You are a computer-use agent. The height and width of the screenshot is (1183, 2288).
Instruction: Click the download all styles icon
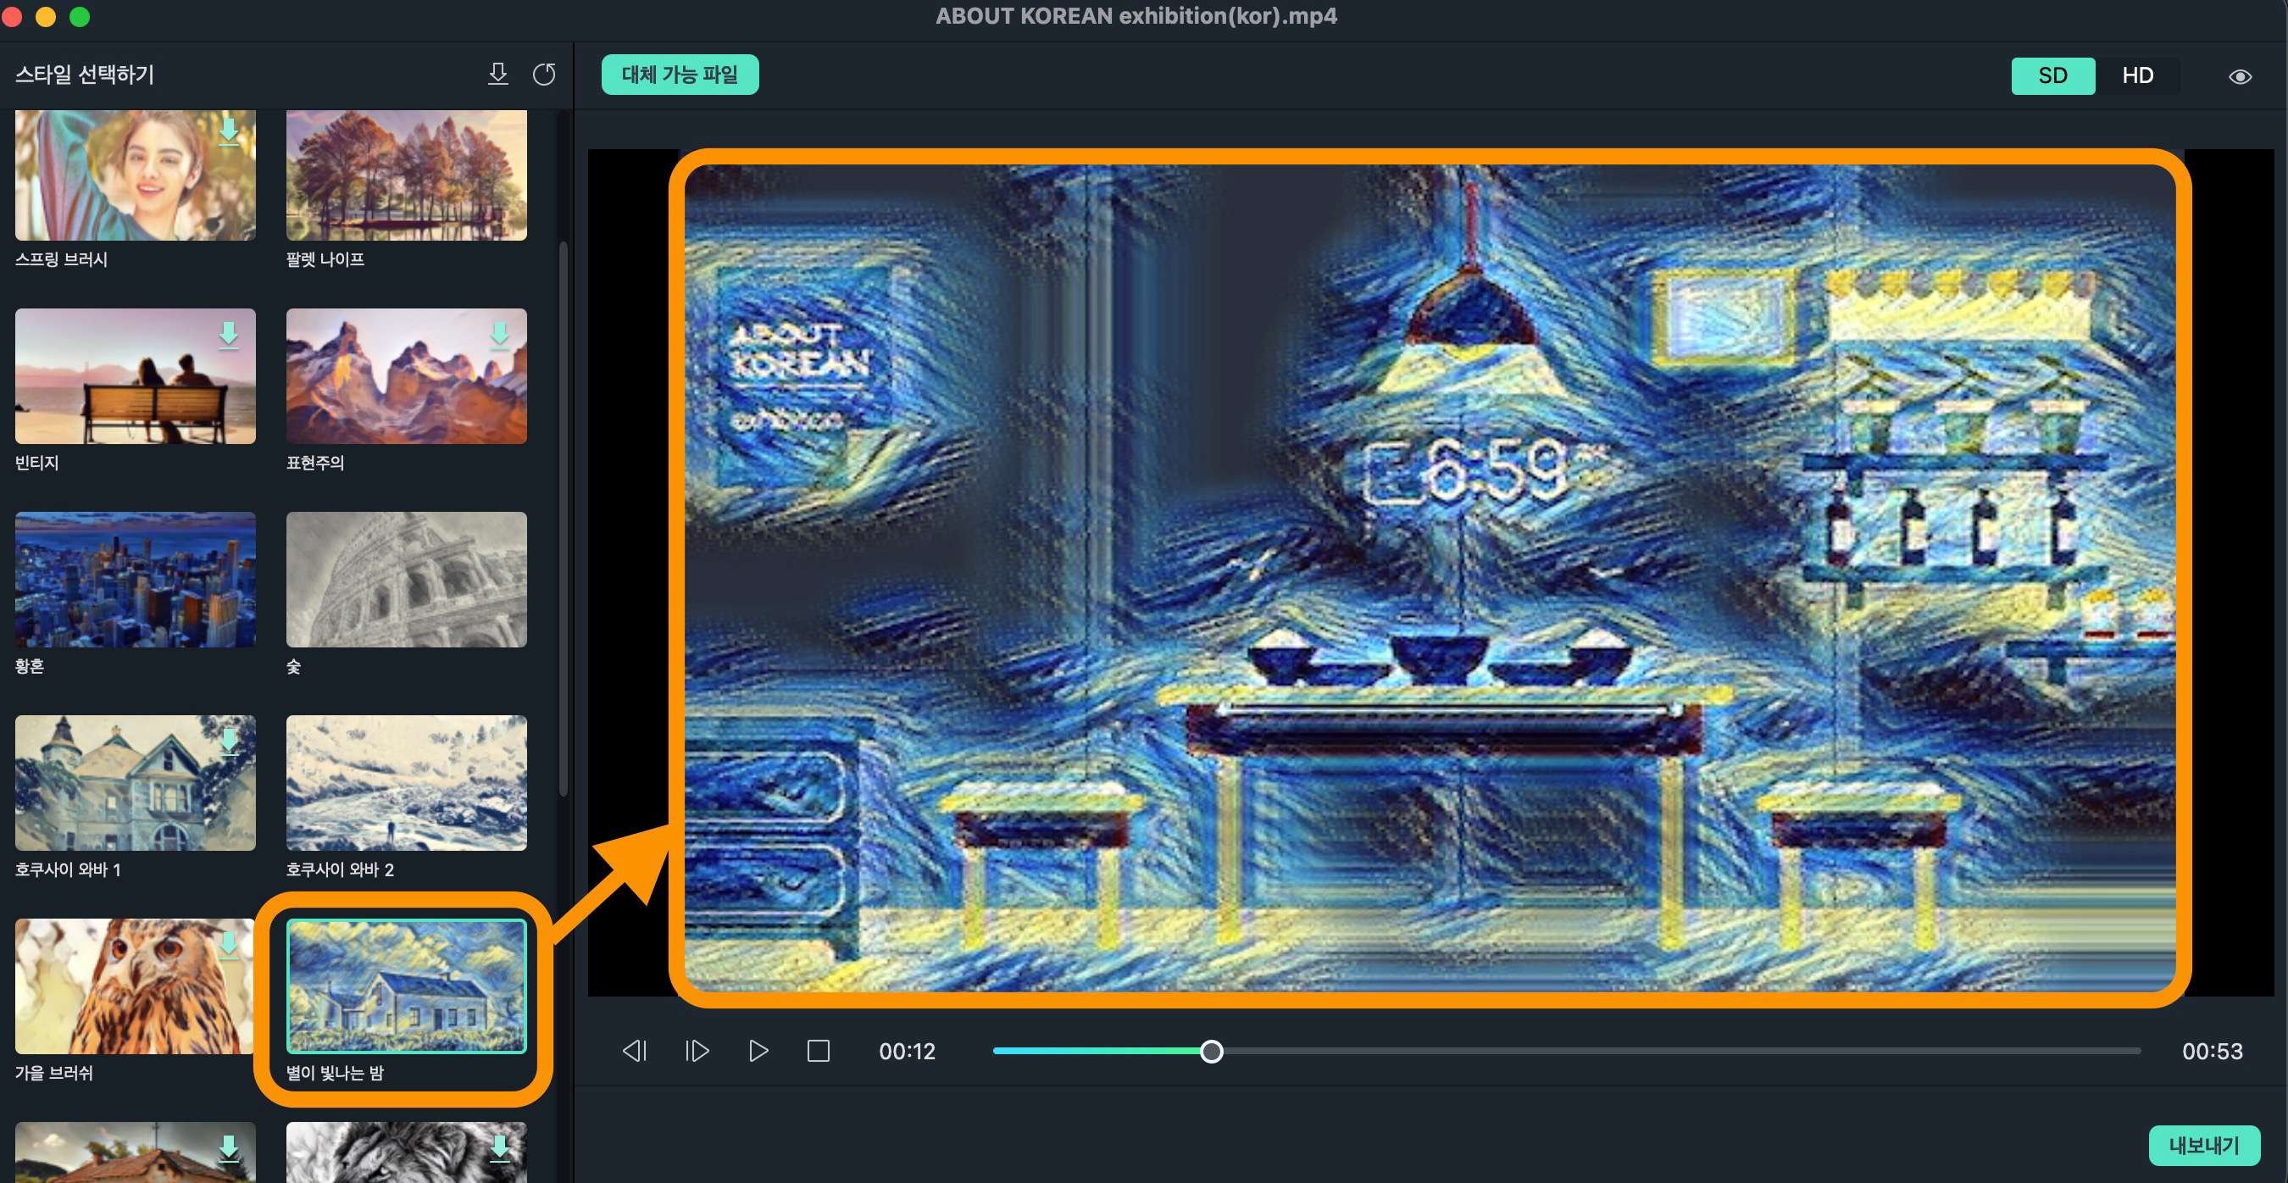[x=498, y=75]
